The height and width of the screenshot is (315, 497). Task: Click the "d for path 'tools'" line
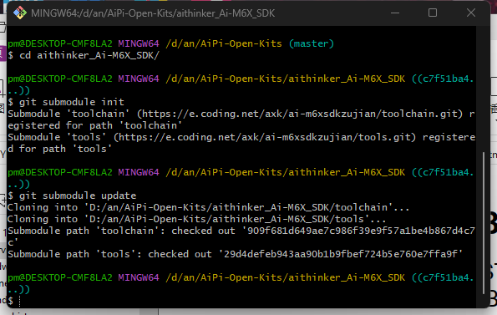(x=60, y=149)
